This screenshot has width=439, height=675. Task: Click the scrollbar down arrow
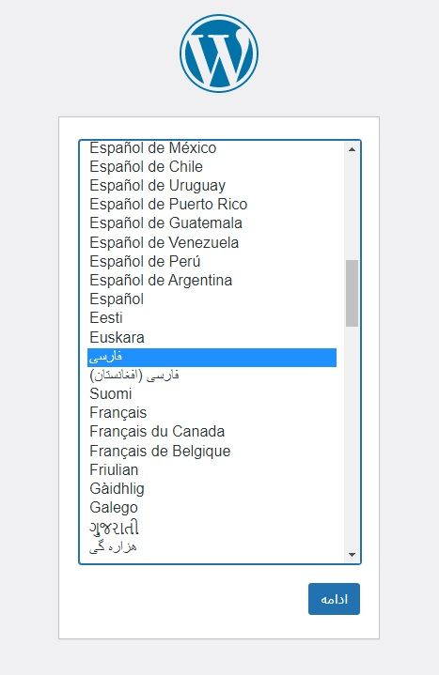(x=352, y=555)
